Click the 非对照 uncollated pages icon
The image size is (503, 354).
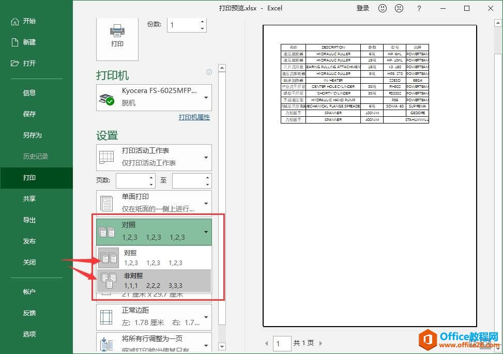[x=110, y=279]
